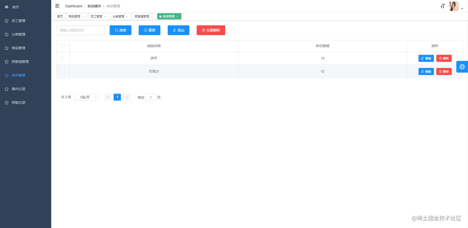Click the star icon beside 预警记录
The width and height of the screenshot is (468, 228).
(6, 102)
